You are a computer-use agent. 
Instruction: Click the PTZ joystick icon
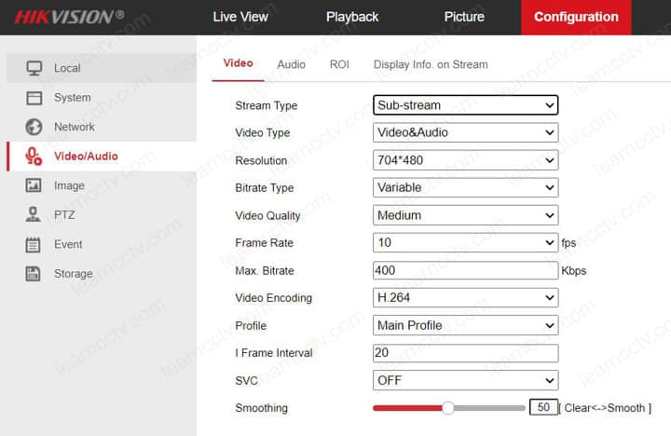pyautogui.click(x=34, y=215)
